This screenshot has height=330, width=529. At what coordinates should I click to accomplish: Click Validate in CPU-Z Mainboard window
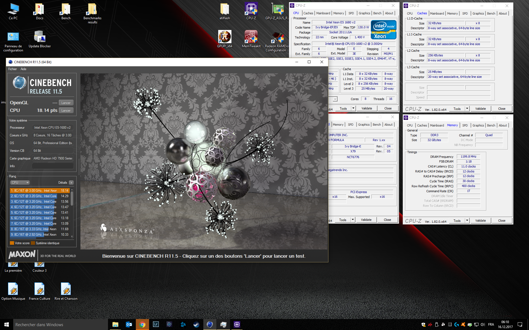click(x=366, y=220)
